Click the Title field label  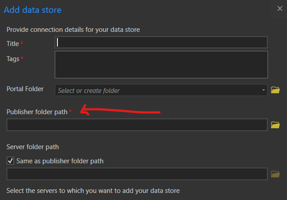13,43
